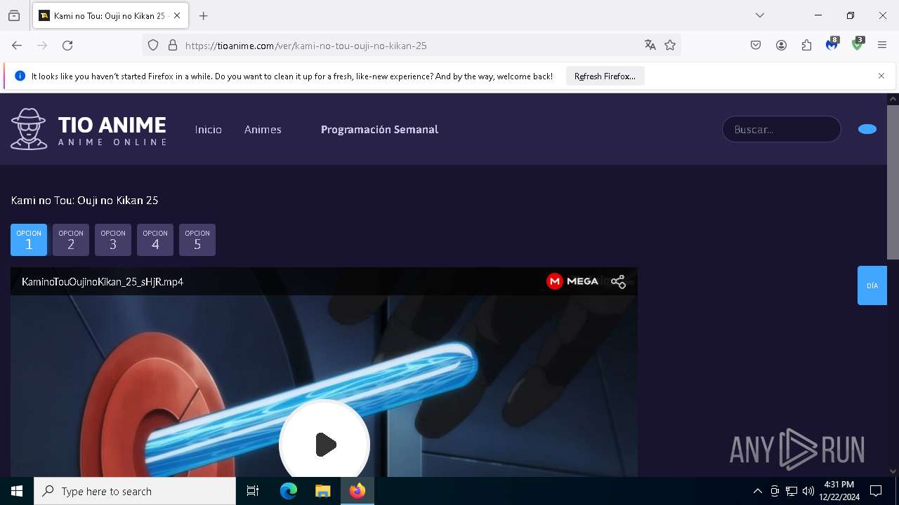Image resolution: width=899 pixels, height=505 pixels.
Task: Open the Extensions puzzle icon
Action: [806, 45]
